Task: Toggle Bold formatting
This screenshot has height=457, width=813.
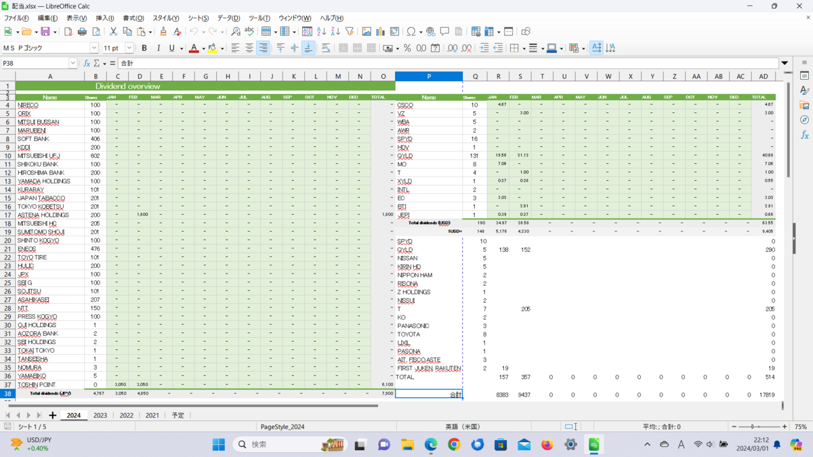Action: 144,48
